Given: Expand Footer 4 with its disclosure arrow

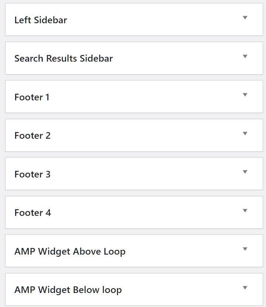Looking at the screenshot, I should click(x=245, y=211).
